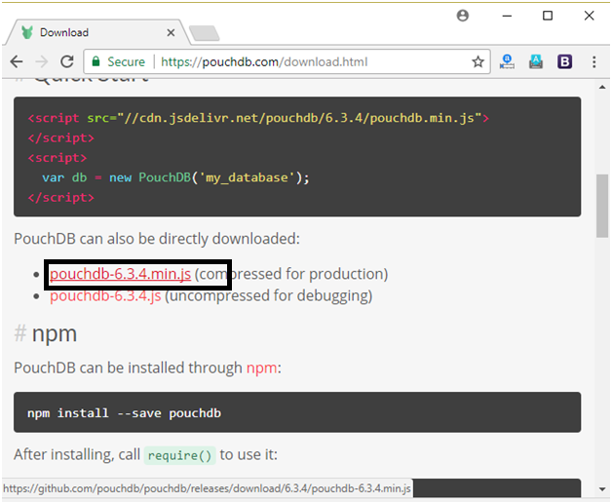This screenshot has width=612, height=504.
Task: Click the Chrome user profile icon
Action: (463, 16)
